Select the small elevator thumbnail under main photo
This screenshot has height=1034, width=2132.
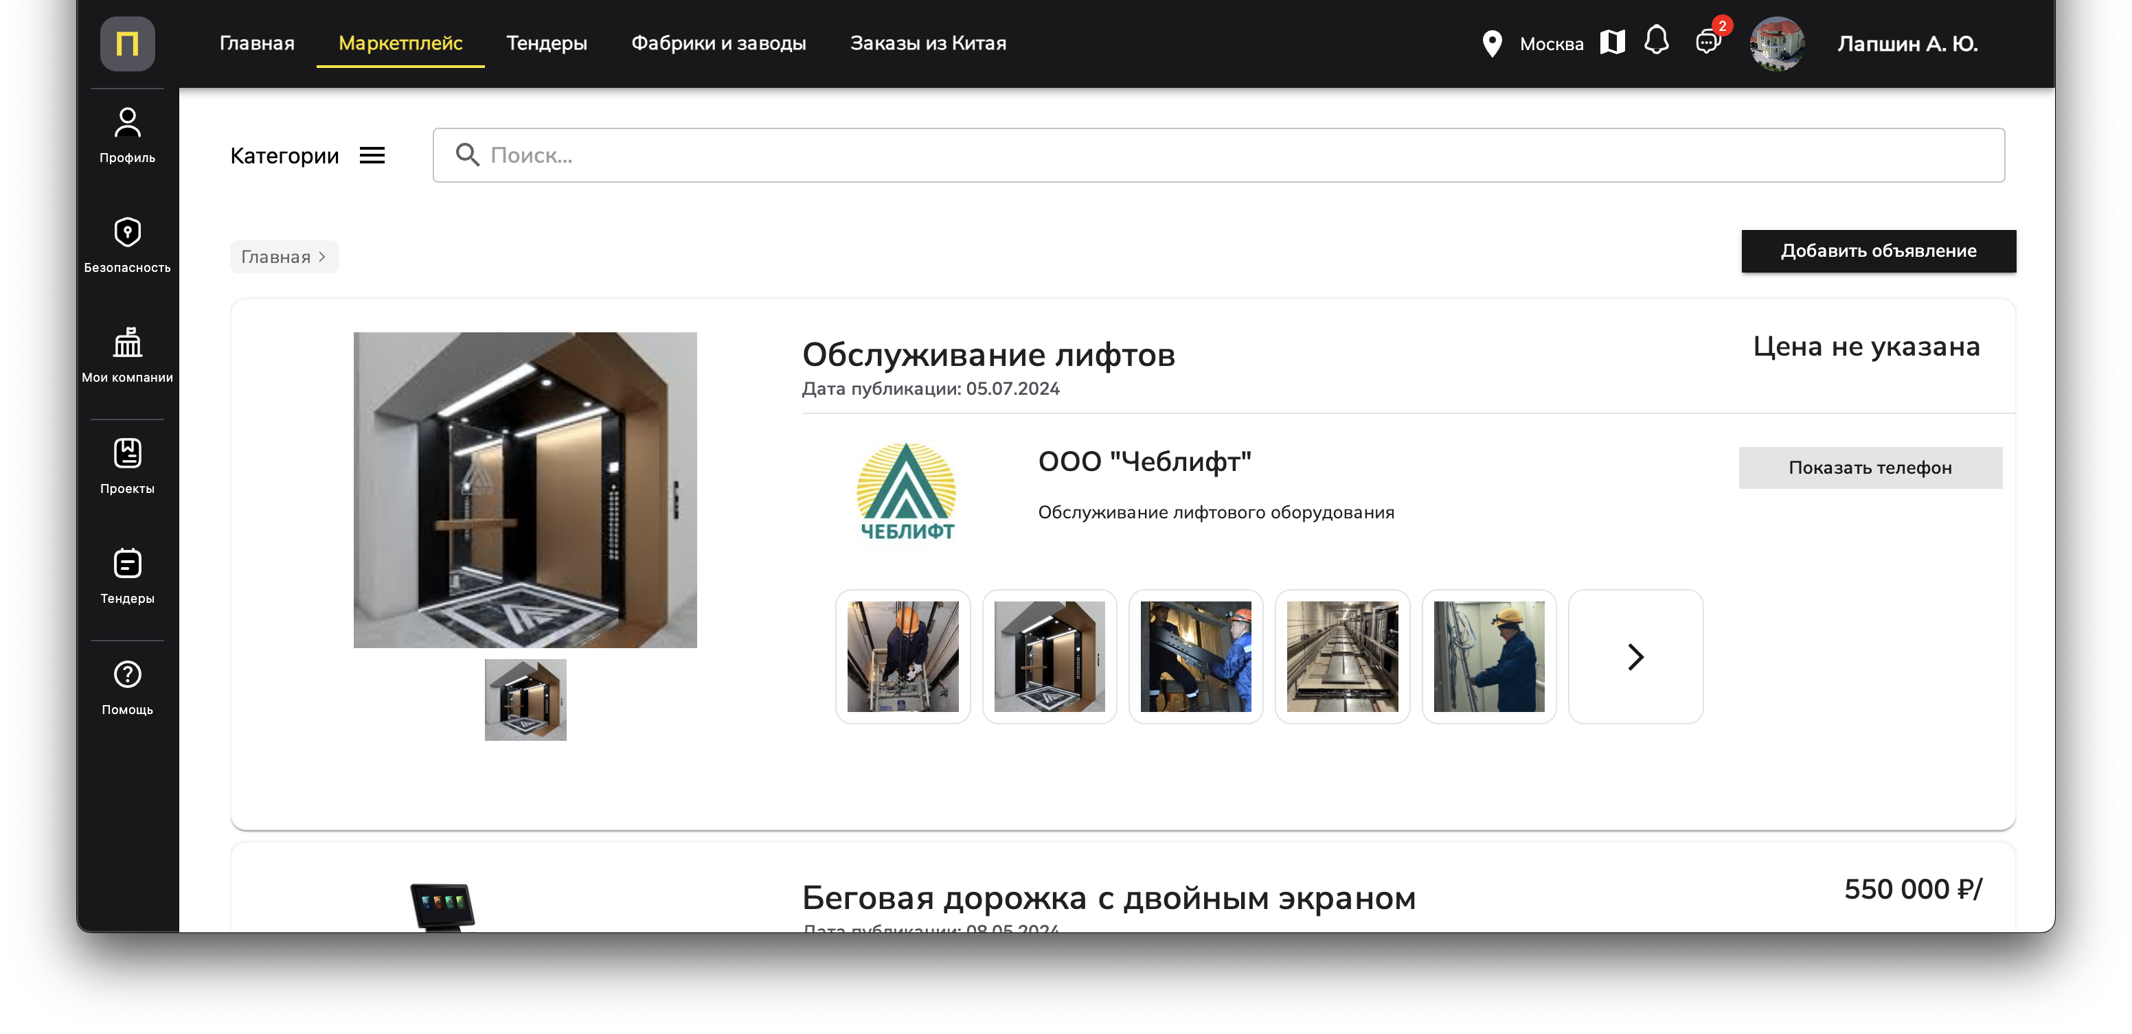click(525, 699)
